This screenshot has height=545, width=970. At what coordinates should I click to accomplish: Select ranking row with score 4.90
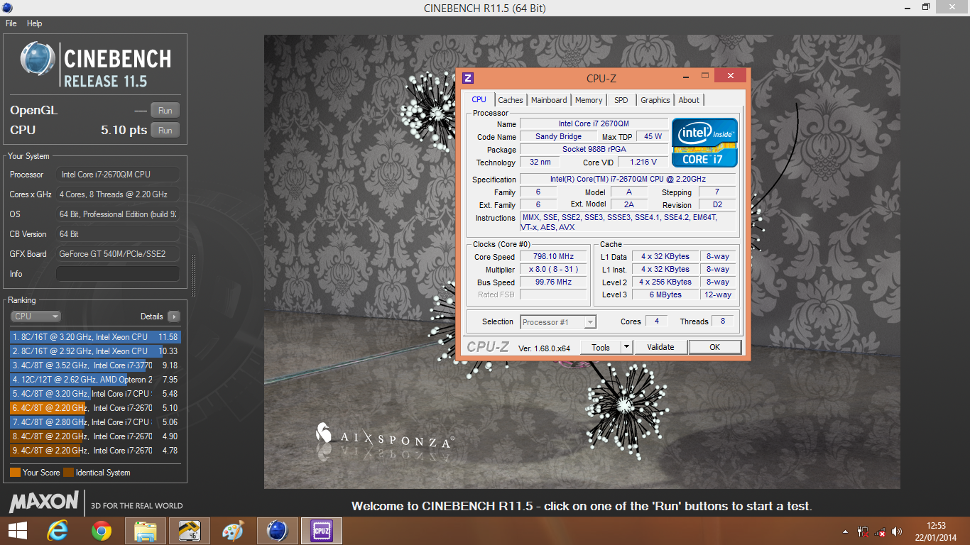(x=95, y=436)
